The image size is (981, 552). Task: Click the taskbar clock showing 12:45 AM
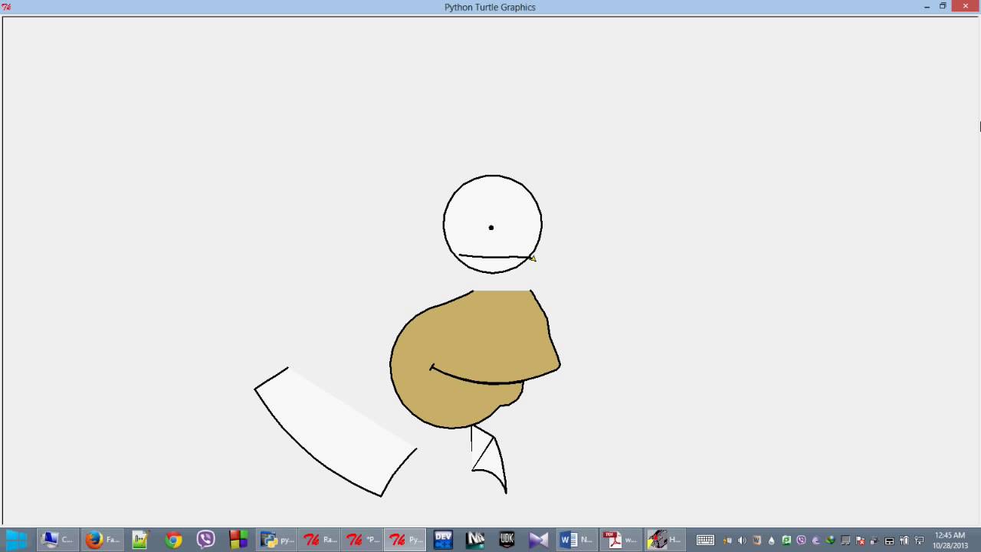coord(950,540)
